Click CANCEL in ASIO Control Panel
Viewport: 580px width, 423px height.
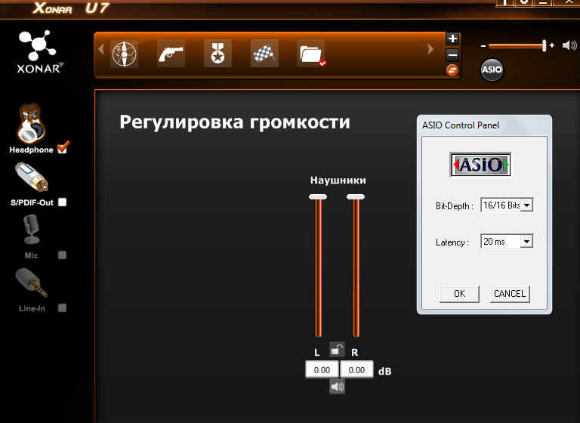(x=510, y=294)
